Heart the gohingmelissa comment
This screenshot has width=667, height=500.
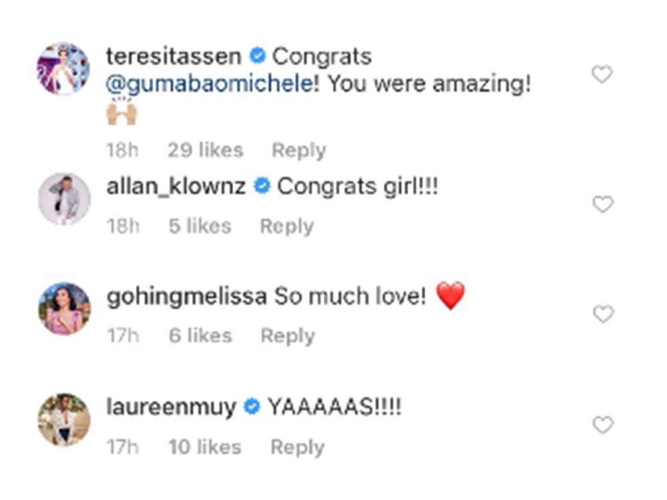(602, 313)
